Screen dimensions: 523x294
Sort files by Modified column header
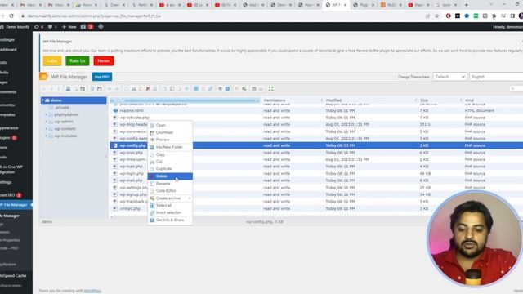click(x=369, y=100)
